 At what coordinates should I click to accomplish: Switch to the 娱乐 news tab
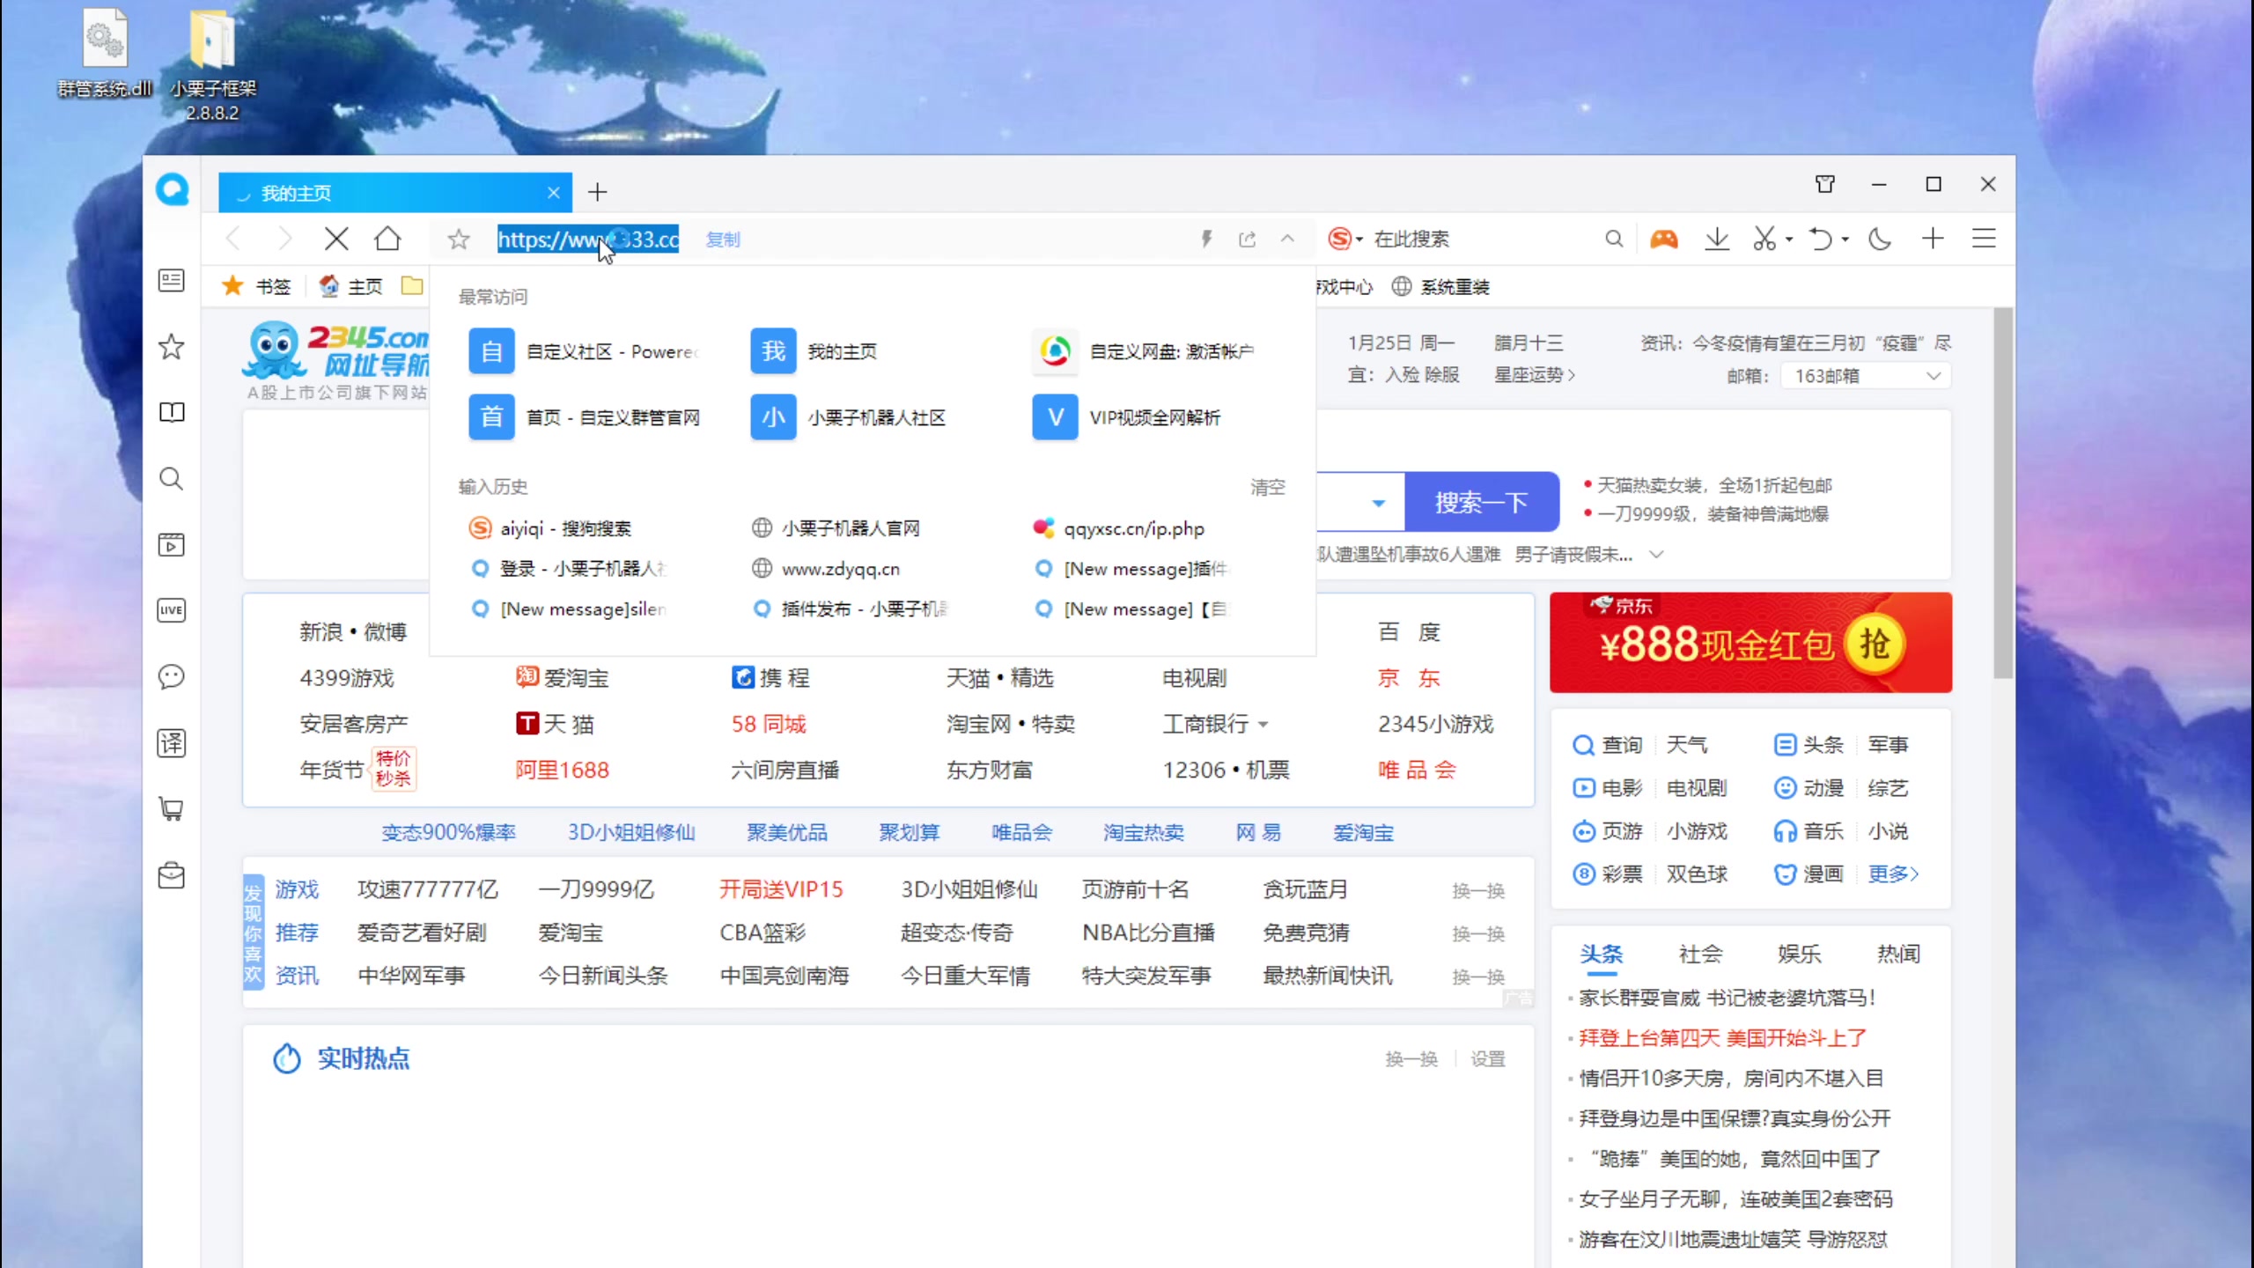click(1799, 954)
